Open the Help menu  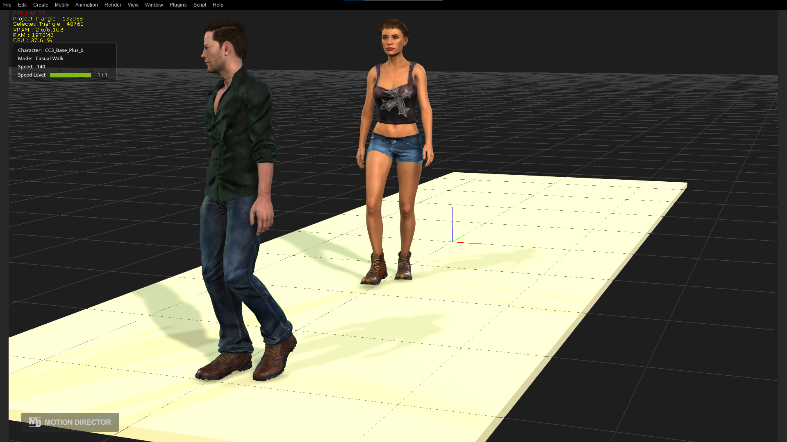tap(218, 5)
